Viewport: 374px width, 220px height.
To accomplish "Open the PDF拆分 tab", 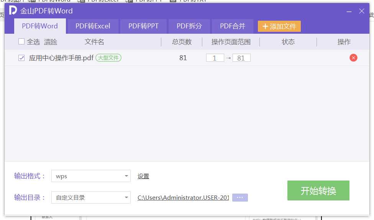I will pyautogui.click(x=189, y=26).
